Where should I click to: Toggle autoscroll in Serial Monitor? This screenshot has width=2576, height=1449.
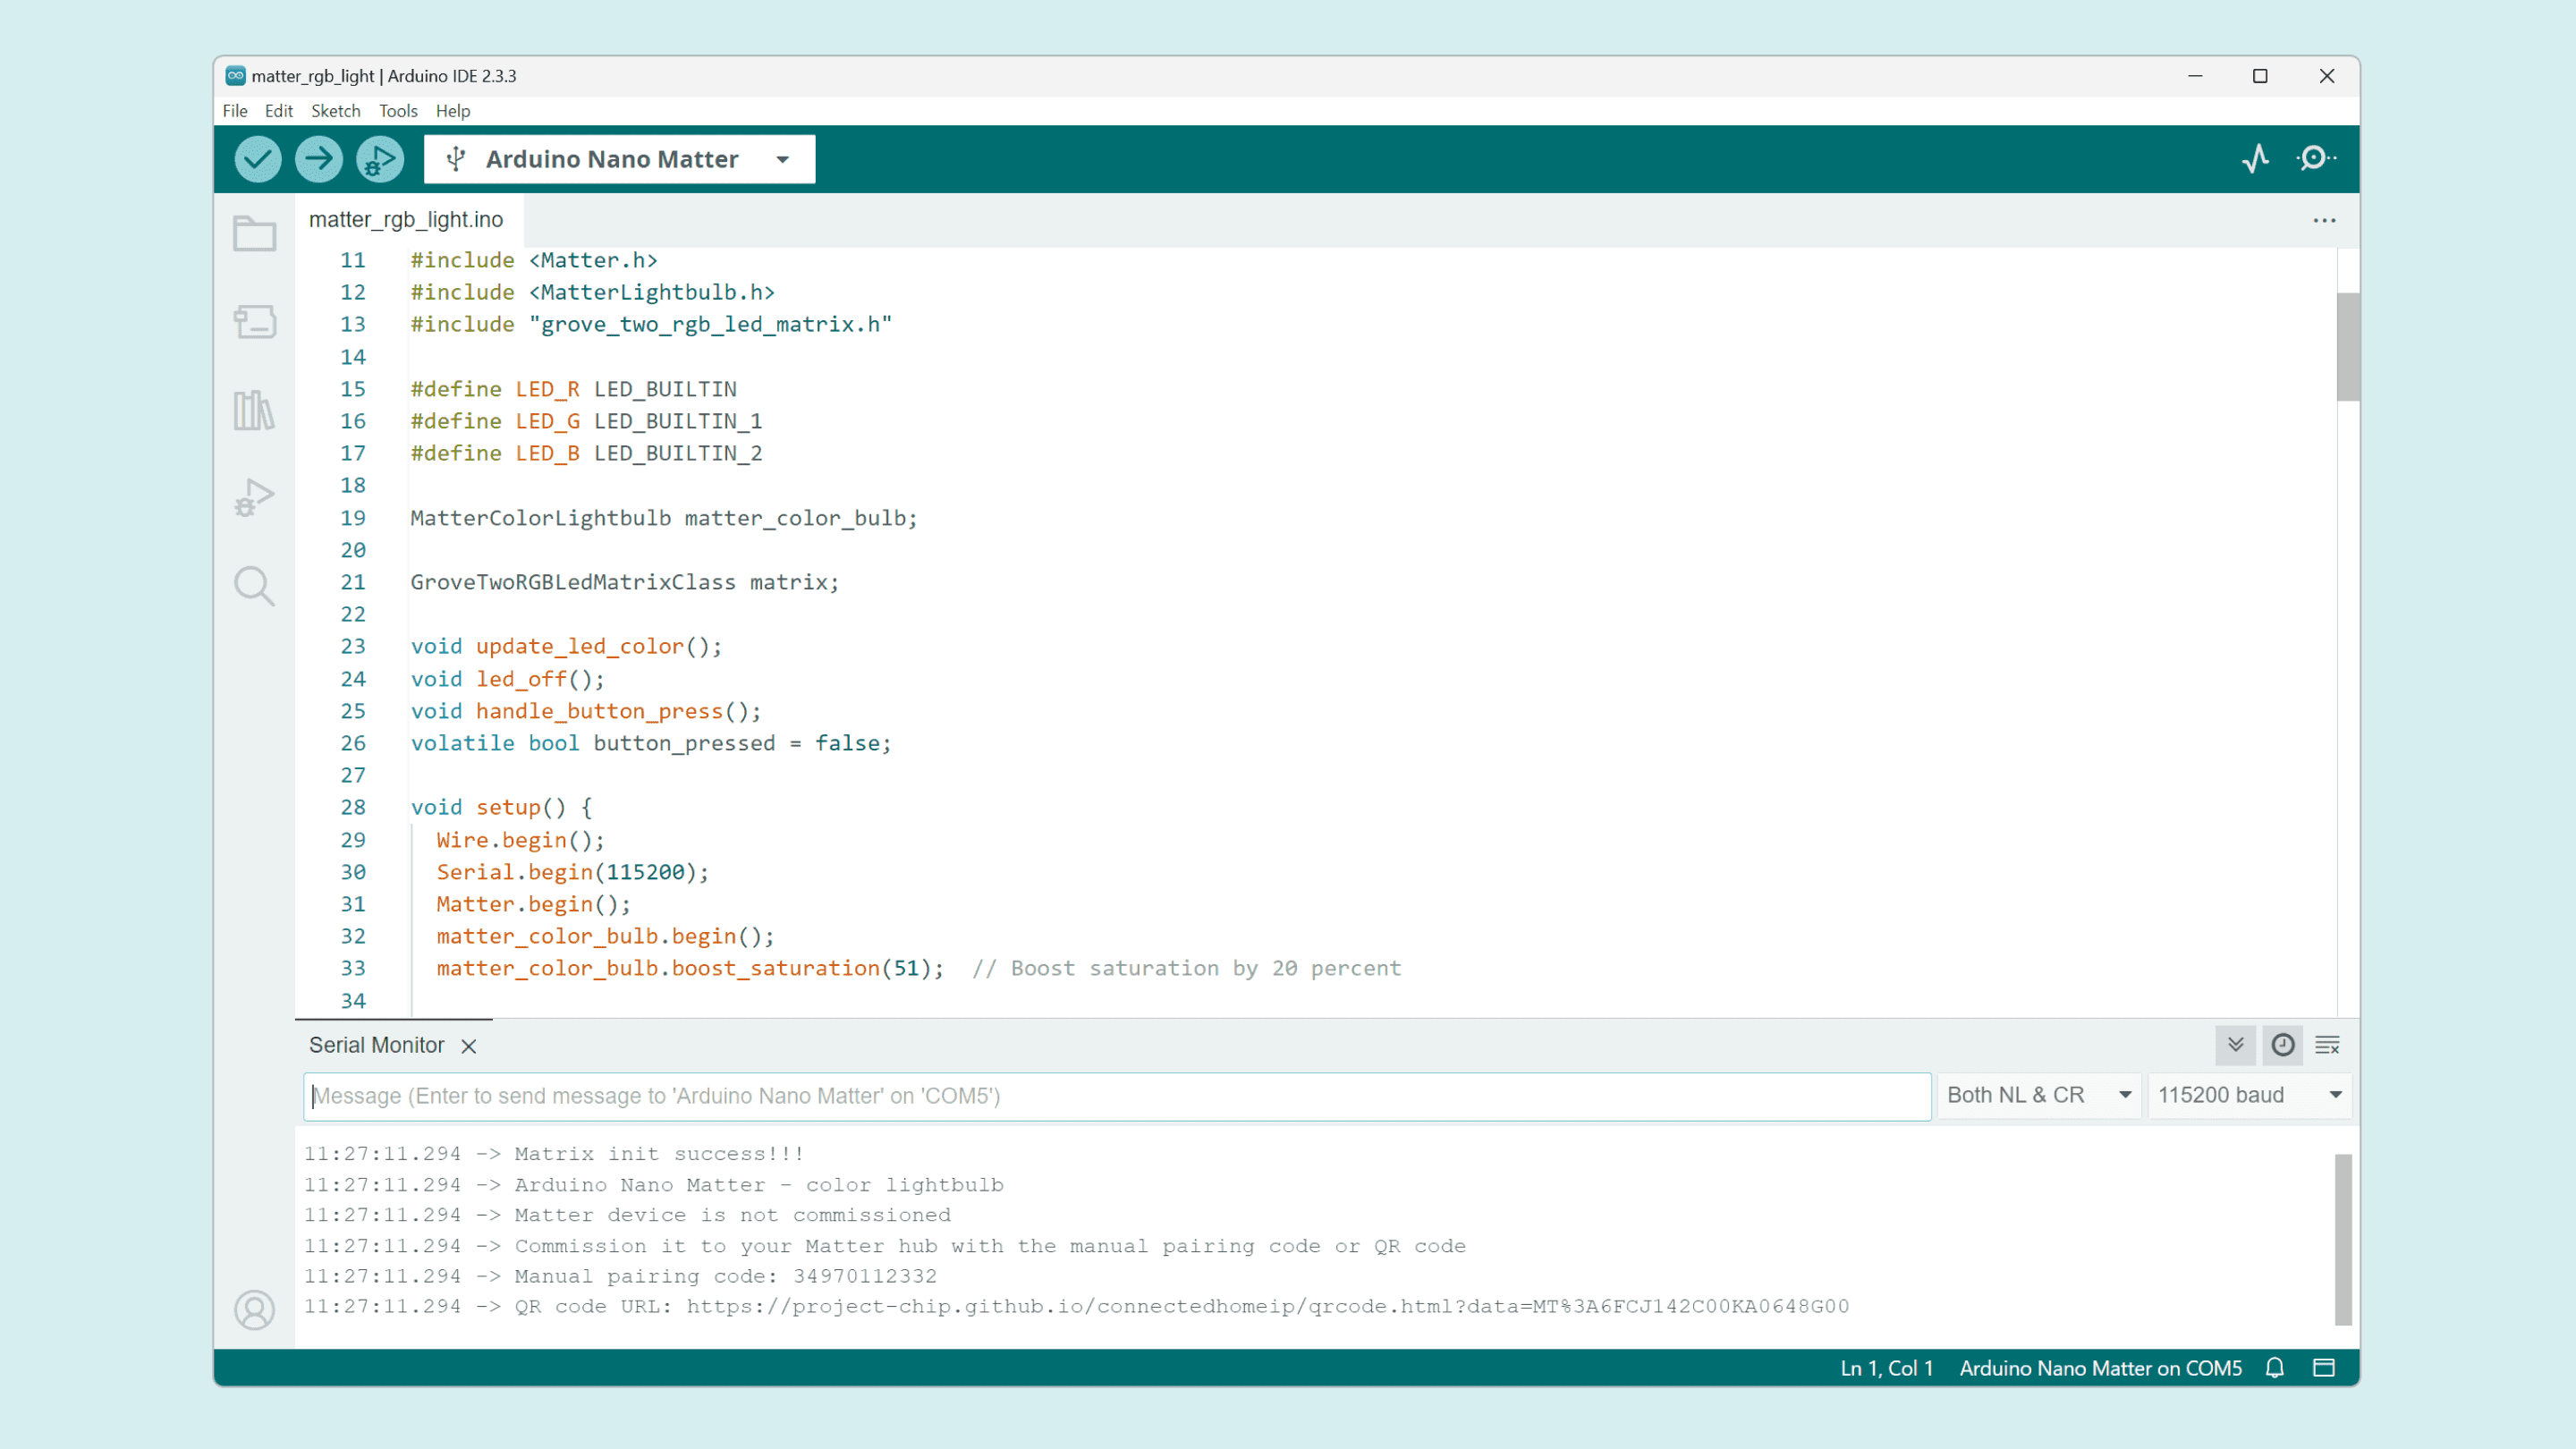click(x=2236, y=1045)
